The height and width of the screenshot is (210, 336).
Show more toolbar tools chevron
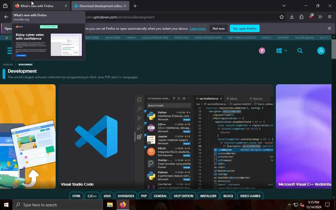320,17
